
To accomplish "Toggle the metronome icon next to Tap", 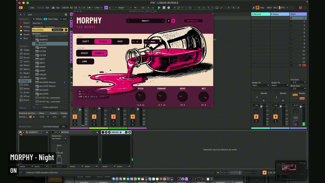I will 53,8.
